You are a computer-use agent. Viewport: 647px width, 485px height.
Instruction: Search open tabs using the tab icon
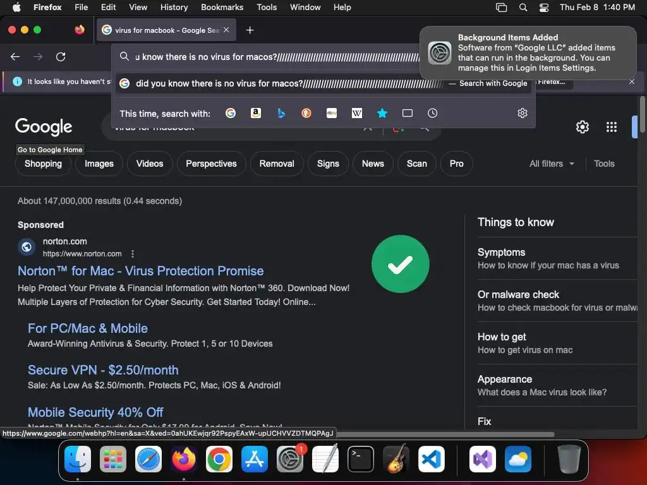pyautogui.click(x=408, y=113)
